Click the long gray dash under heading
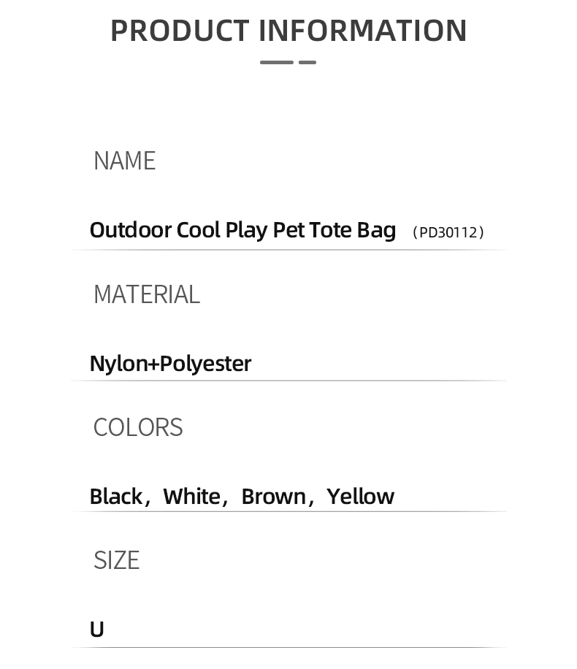The width and height of the screenshot is (577, 669). (x=277, y=62)
